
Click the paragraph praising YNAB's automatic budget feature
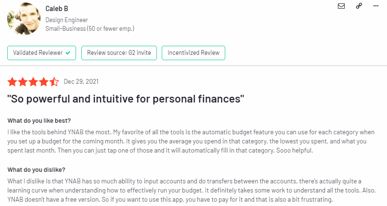[190, 141]
